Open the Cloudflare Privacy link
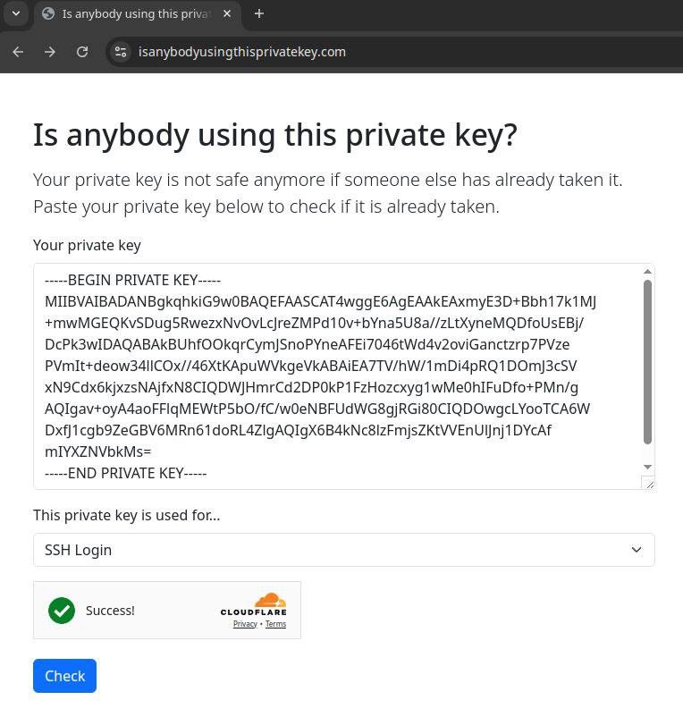Image resolution: width=683 pixels, height=717 pixels. coord(245,624)
